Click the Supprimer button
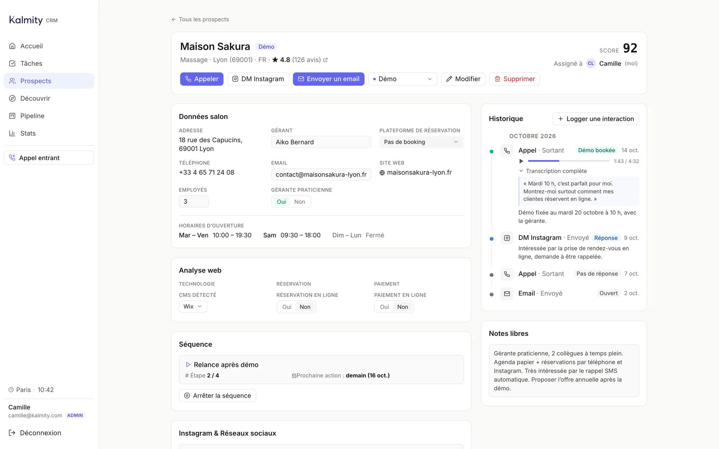 [x=515, y=79]
